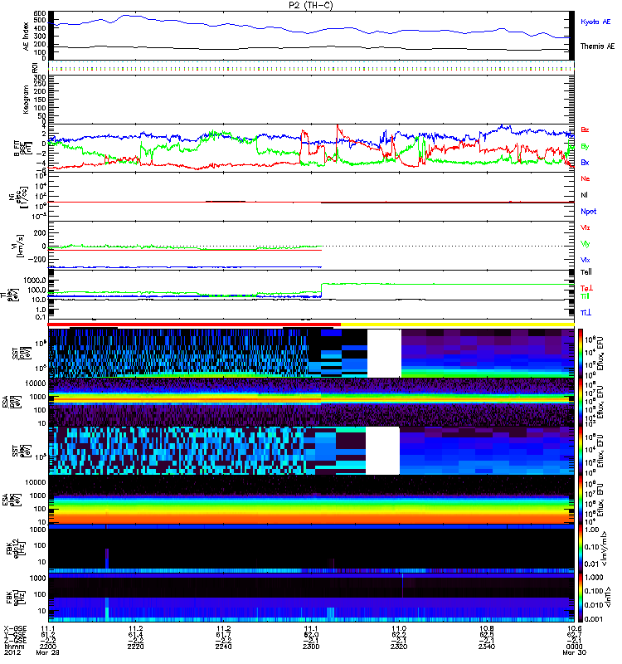Click the '2220' time tick label
The width and height of the screenshot is (622, 664).
[x=135, y=647]
